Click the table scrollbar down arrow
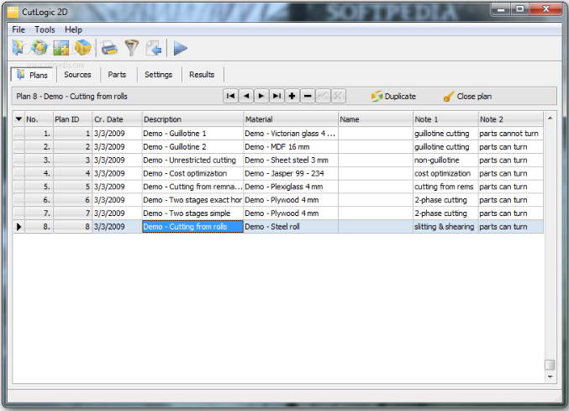Screen dimensions: 569x411 click(551, 377)
